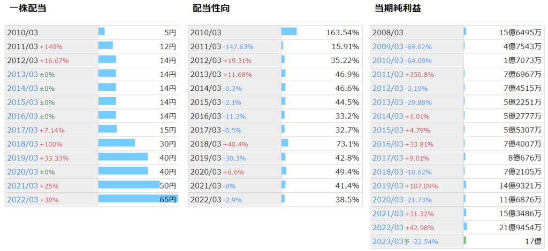This screenshot has width=548, height=251.
Task: Open the 2014/03 link in 一株配当 table
Action: tap(22, 88)
